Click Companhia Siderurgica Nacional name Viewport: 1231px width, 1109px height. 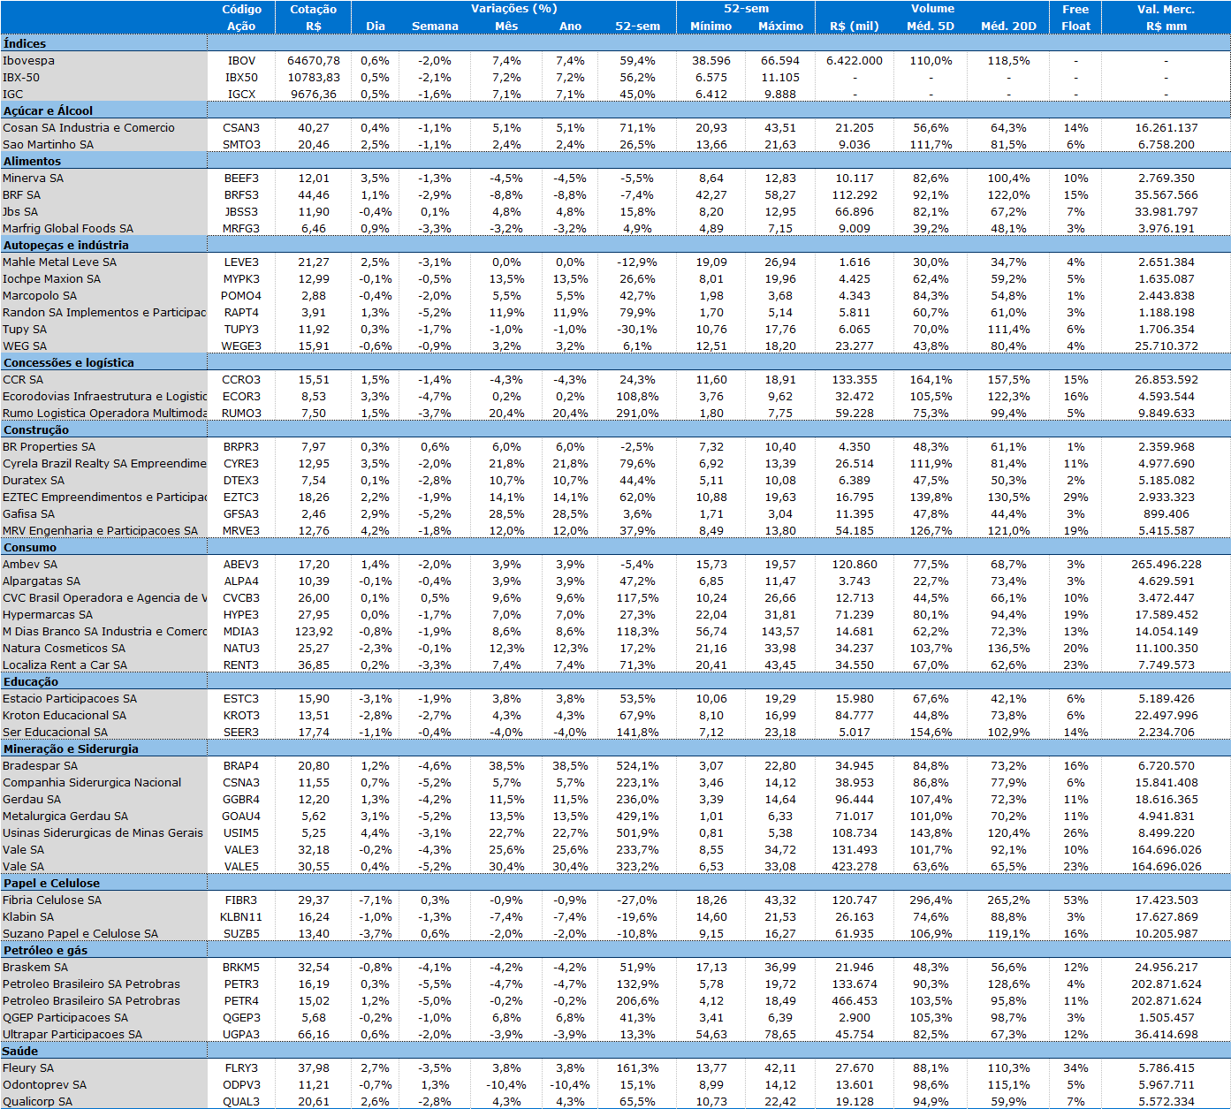point(92,783)
